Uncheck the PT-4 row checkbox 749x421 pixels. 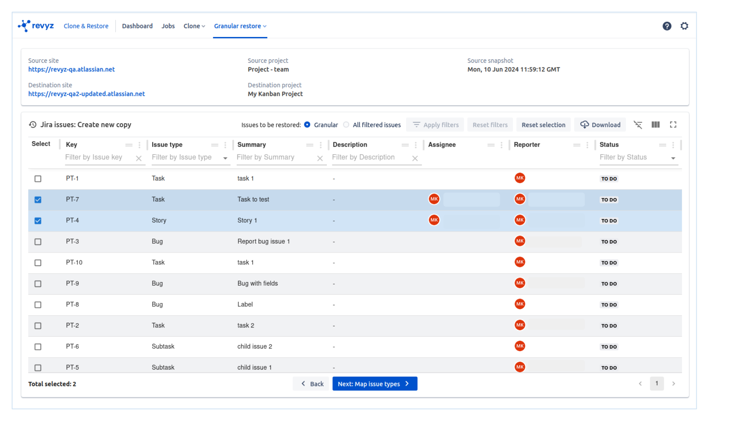pos(38,221)
